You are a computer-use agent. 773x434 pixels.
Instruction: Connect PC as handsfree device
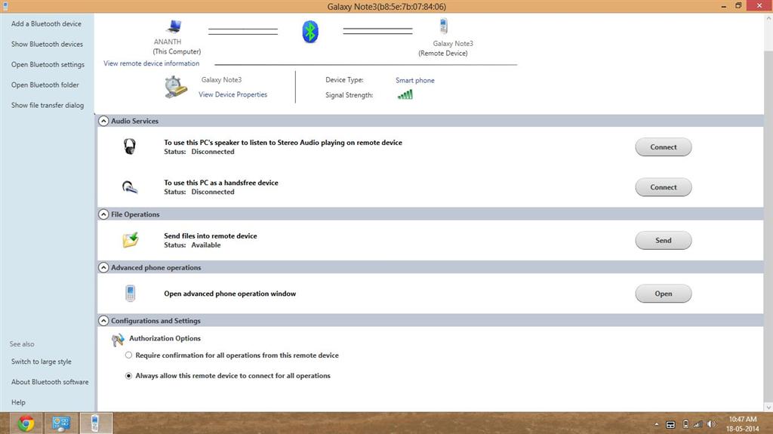663,187
